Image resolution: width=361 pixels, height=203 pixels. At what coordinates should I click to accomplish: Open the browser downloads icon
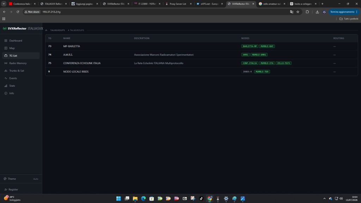tap(317, 12)
